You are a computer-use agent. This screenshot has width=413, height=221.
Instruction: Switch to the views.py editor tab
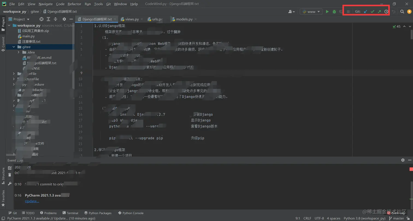pyautogui.click(x=132, y=19)
